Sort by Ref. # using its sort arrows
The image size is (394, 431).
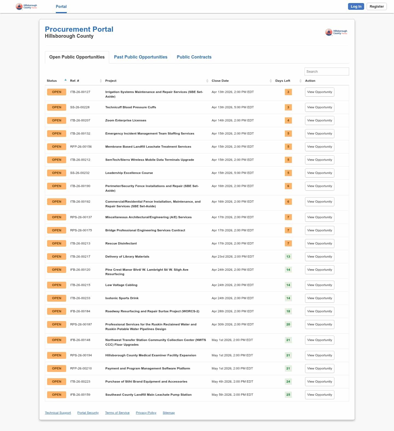coord(101,81)
